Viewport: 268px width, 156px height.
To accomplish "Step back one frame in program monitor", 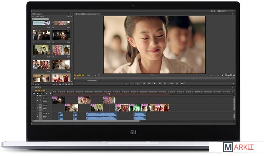I will 149,84.
